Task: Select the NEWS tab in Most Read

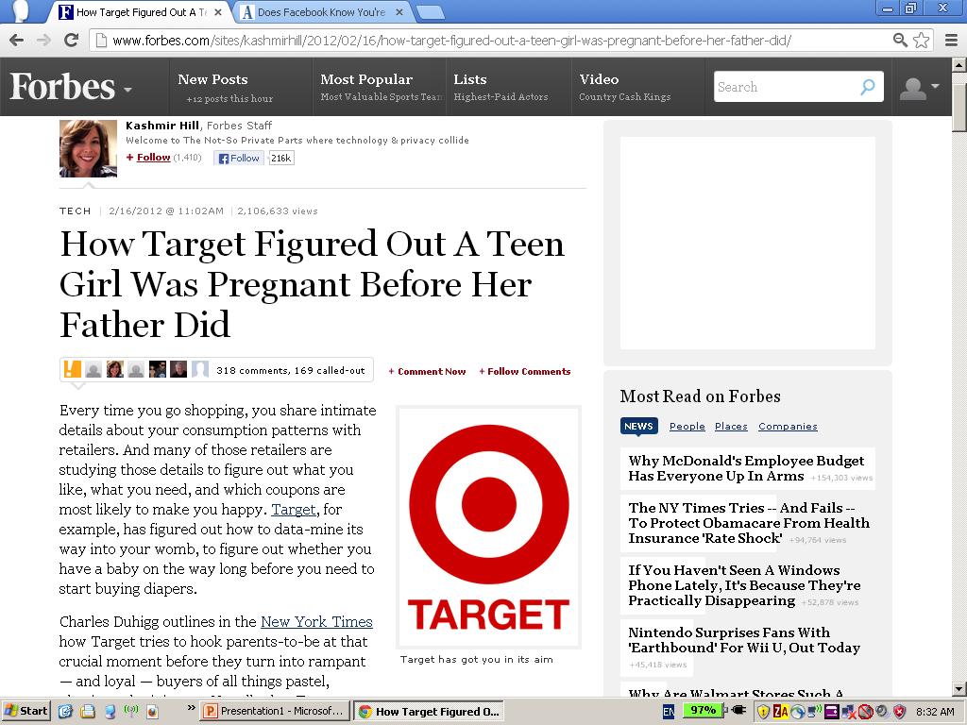Action: [x=638, y=426]
